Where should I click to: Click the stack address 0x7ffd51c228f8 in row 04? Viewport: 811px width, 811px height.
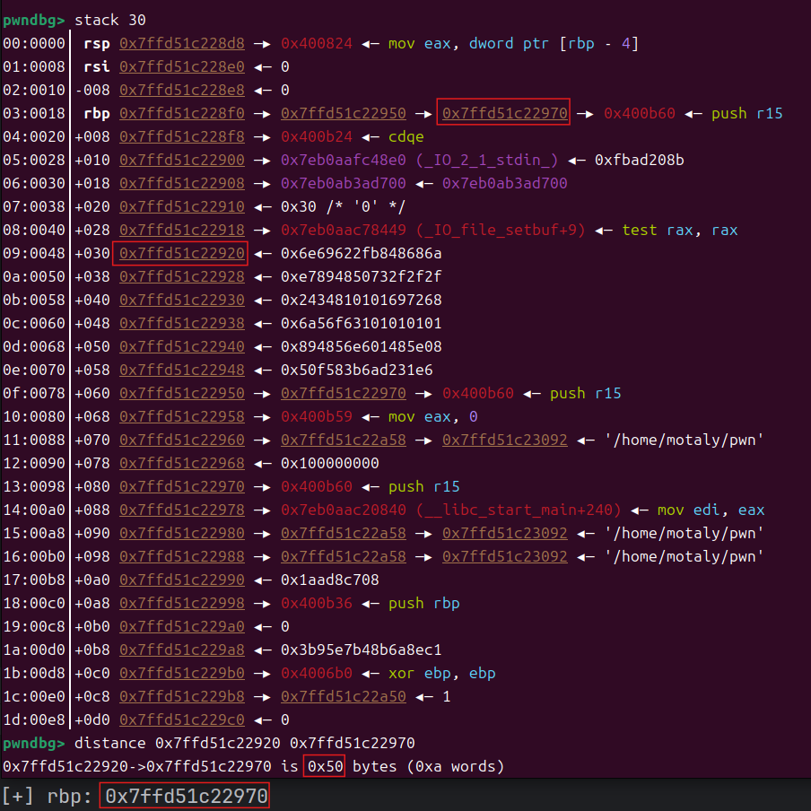tap(182, 136)
